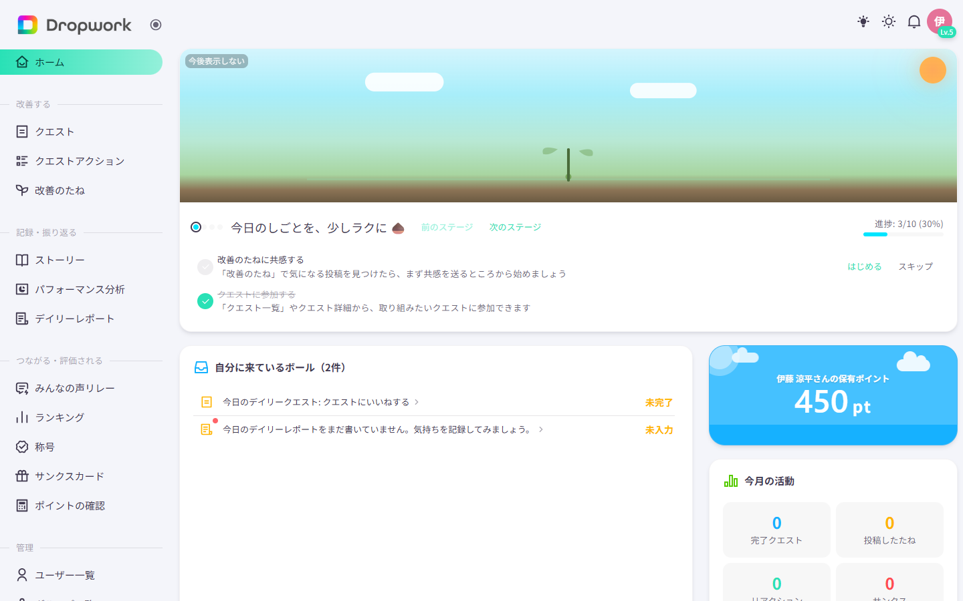The height and width of the screenshot is (601, 963).
Task: Click the 今日のしごとを、少しラクに title
Action: 309,228
